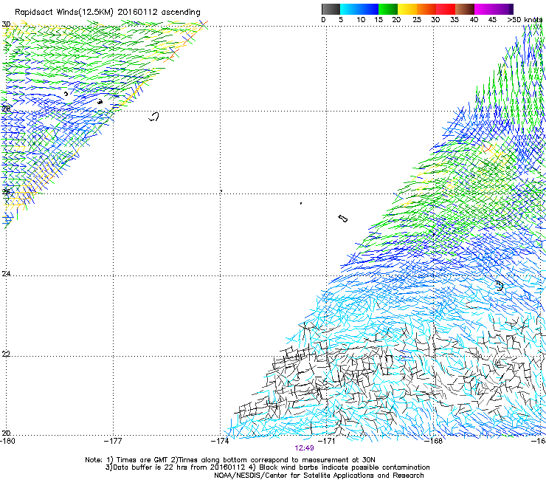Click the "Data buffer is 22 hrs" note line
Image resolution: width=546 pixels, height=480 pixels.
point(267,467)
